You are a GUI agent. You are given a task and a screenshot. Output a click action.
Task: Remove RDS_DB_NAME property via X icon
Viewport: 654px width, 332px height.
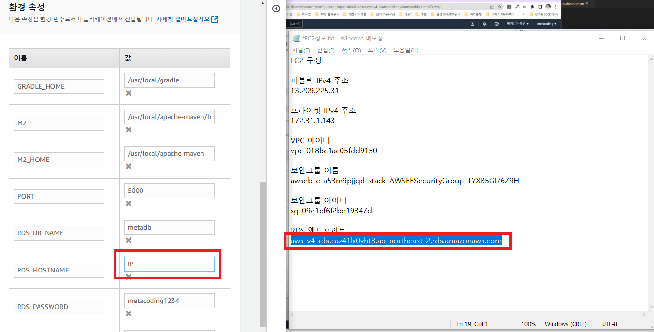pyautogui.click(x=129, y=240)
